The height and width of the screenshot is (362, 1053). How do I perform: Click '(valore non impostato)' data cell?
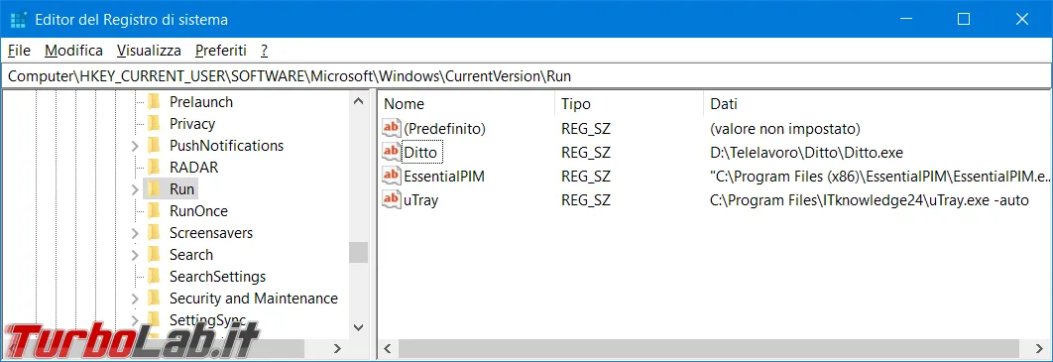point(784,128)
